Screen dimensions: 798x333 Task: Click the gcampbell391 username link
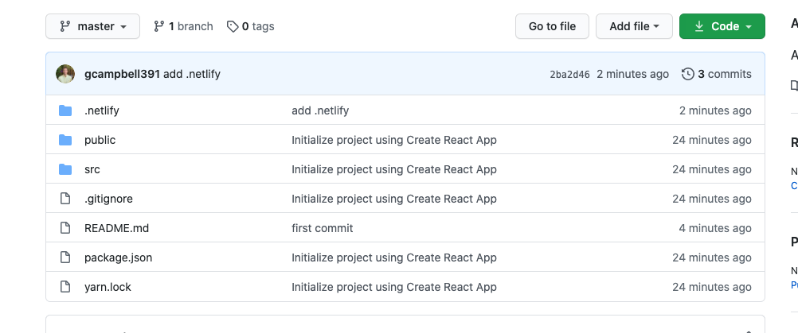(x=122, y=74)
